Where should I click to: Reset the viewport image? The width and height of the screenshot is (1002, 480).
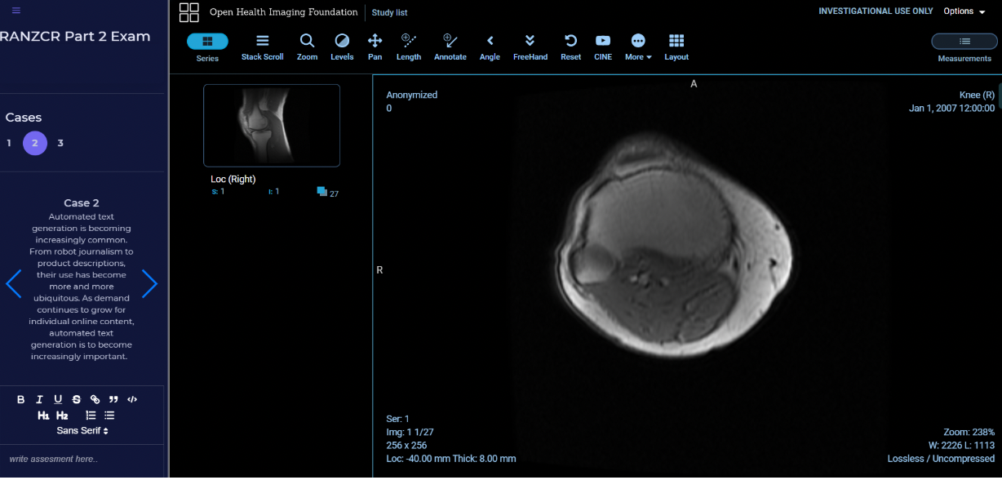click(570, 47)
